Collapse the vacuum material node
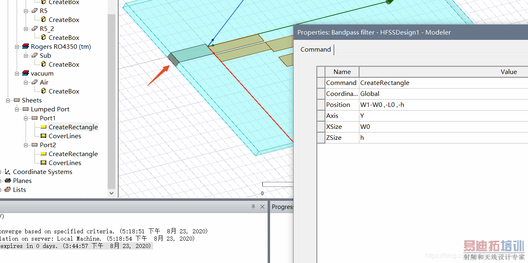 click(17, 74)
